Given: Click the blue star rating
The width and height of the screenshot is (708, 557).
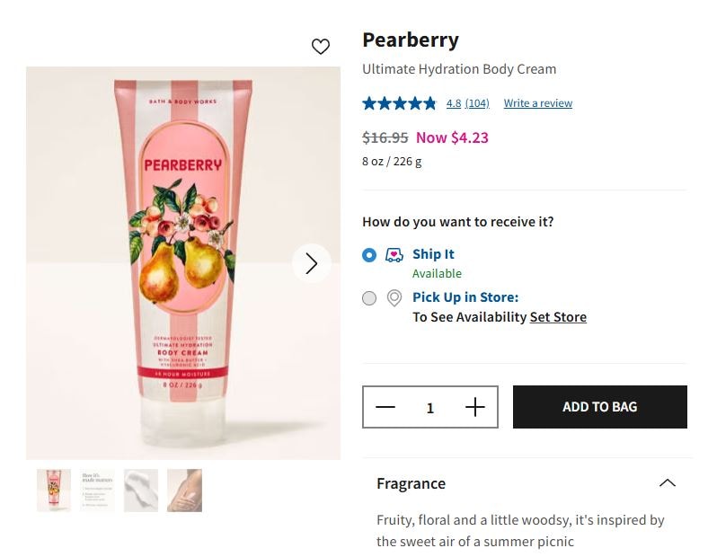Looking at the screenshot, I should (x=399, y=103).
